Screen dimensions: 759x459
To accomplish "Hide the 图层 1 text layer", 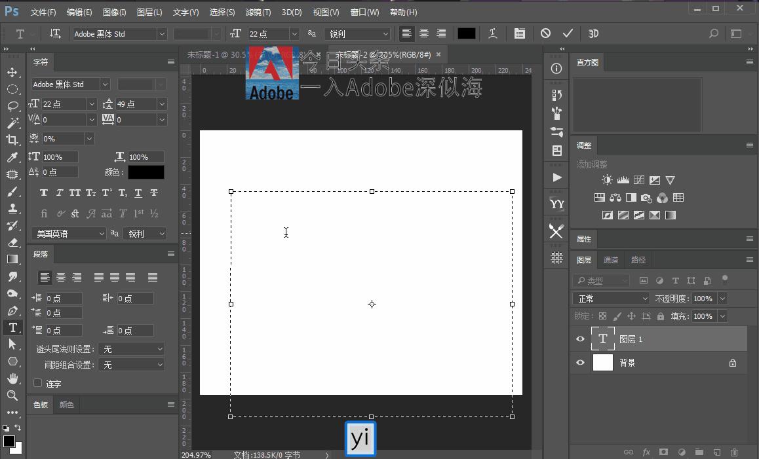I will tap(580, 339).
